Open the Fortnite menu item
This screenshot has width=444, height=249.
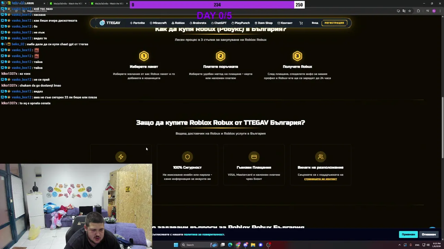point(137,23)
